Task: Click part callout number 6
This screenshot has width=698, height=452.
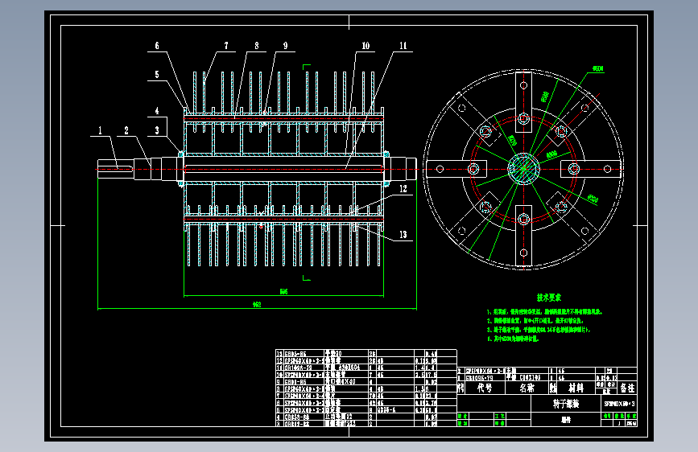Action: point(157,45)
